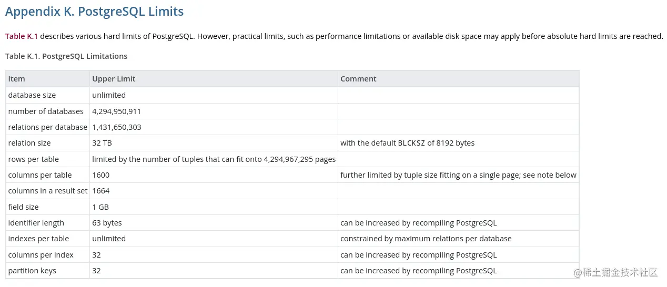
Task: Click the 4,294,950,911 value
Action: point(117,111)
